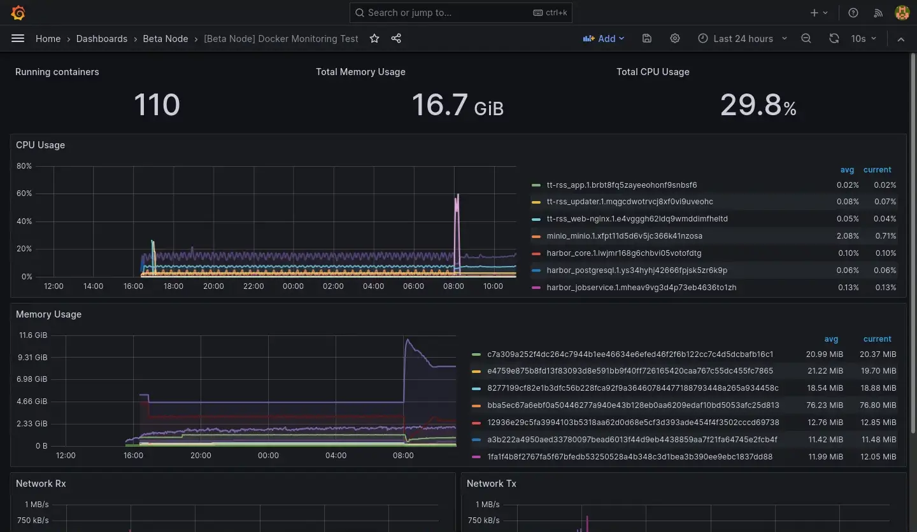Refresh the dashboard now
Viewport: 917px width, 532px height.
point(834,39)
